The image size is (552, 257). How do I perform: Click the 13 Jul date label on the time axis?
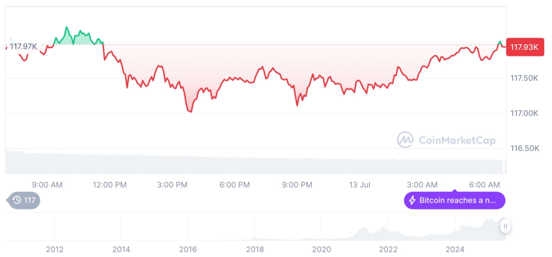(359, 185)
